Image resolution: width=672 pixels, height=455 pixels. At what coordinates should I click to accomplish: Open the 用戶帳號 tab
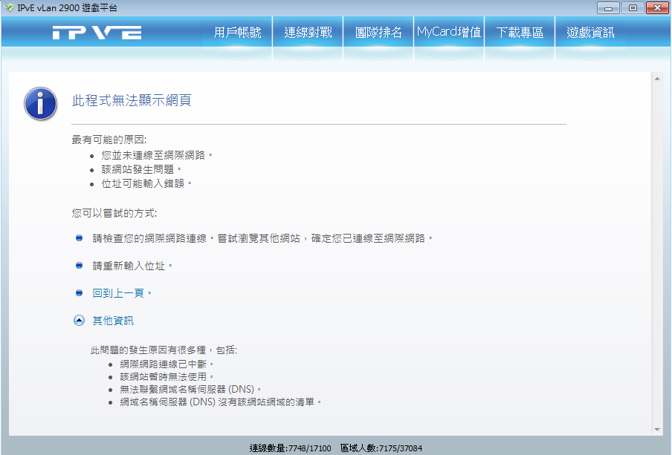[237, 33]
